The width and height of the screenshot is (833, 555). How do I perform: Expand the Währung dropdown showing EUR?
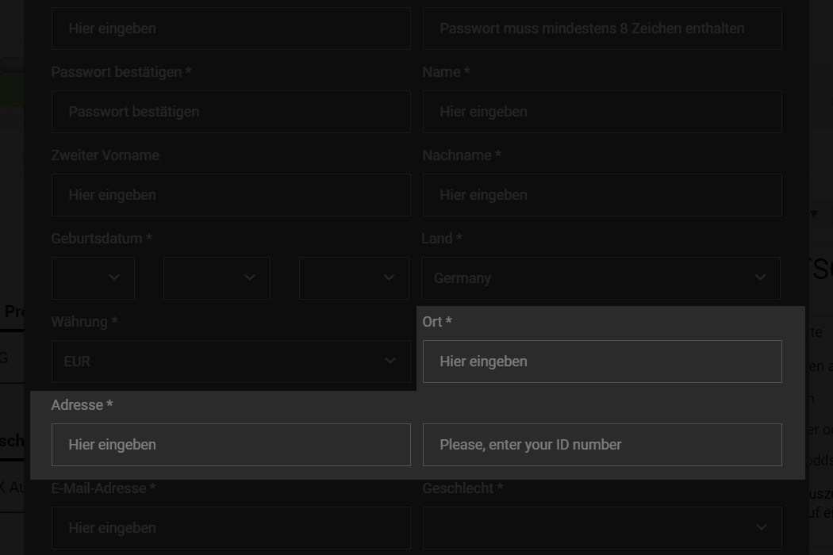231,362
